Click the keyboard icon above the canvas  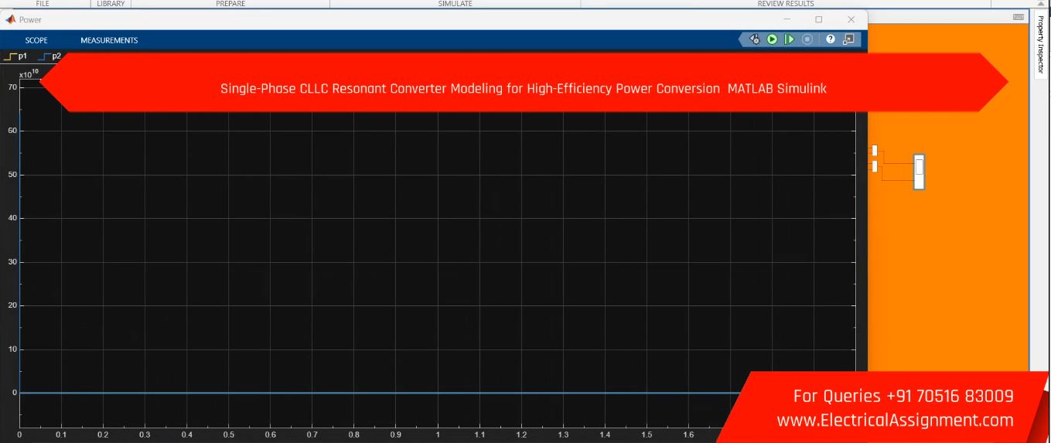pyautogui.click(x=1018, y=17)
